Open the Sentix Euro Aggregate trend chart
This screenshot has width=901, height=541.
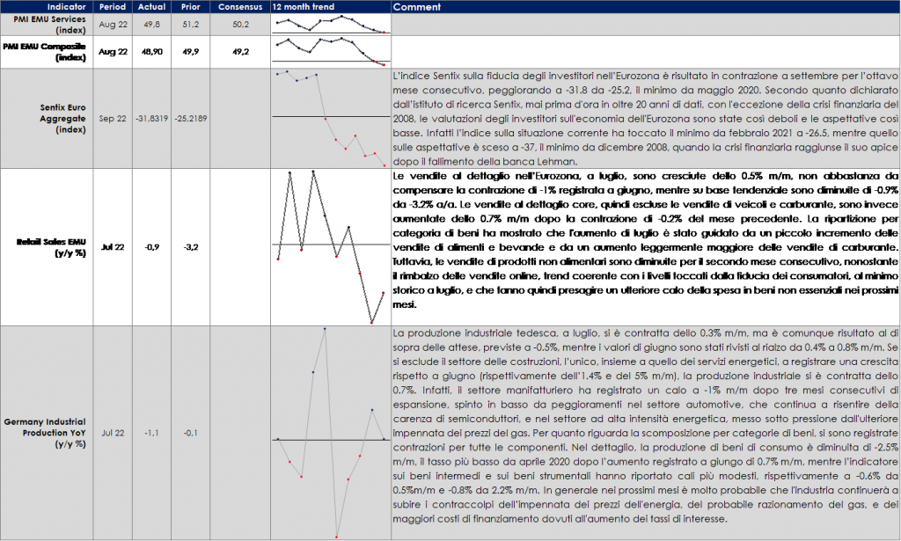click(330, 117)
